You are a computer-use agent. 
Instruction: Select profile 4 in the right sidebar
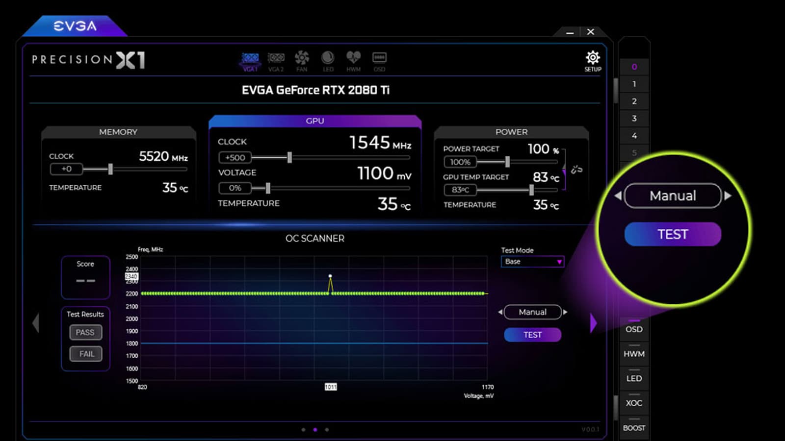(634, 135)
